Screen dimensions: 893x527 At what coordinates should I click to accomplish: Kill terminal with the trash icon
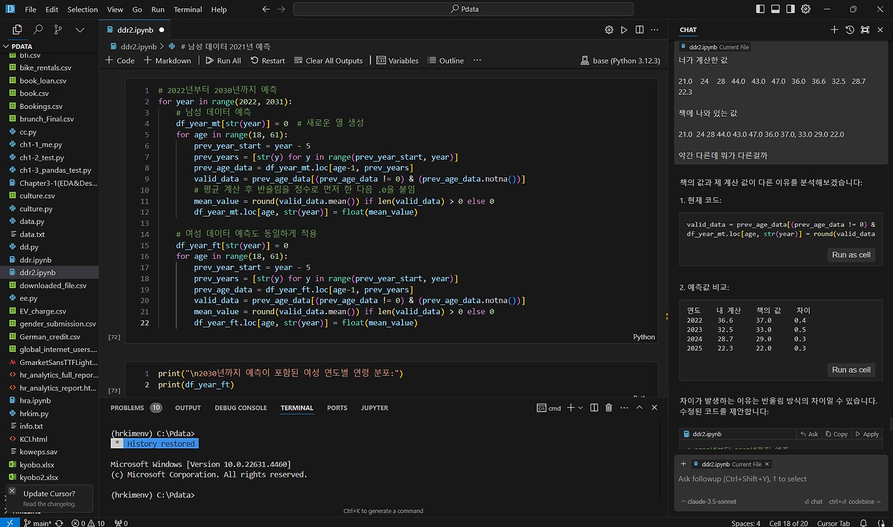tap(608, 408)
